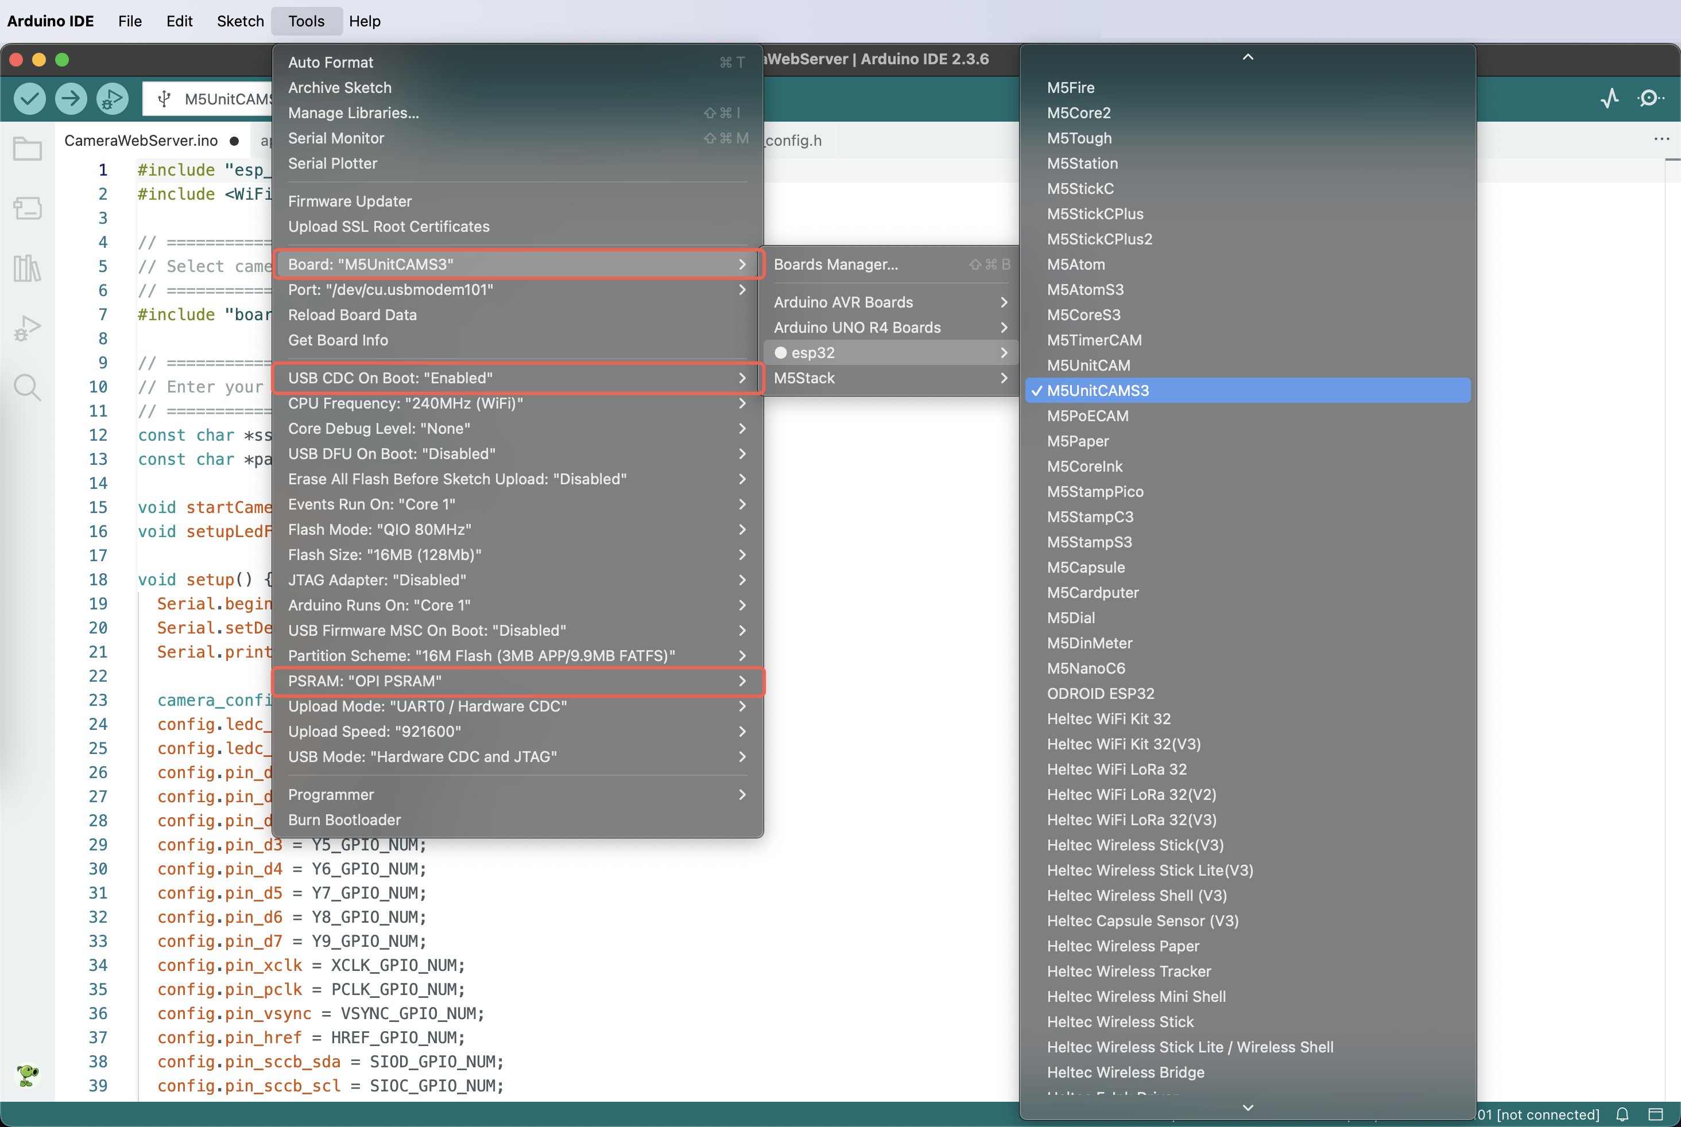This screenshot has height=1127, width=1681.
Task: Open Serial Monitor from Tools menu
Action: pyautogui.click(x=518, y=138)
